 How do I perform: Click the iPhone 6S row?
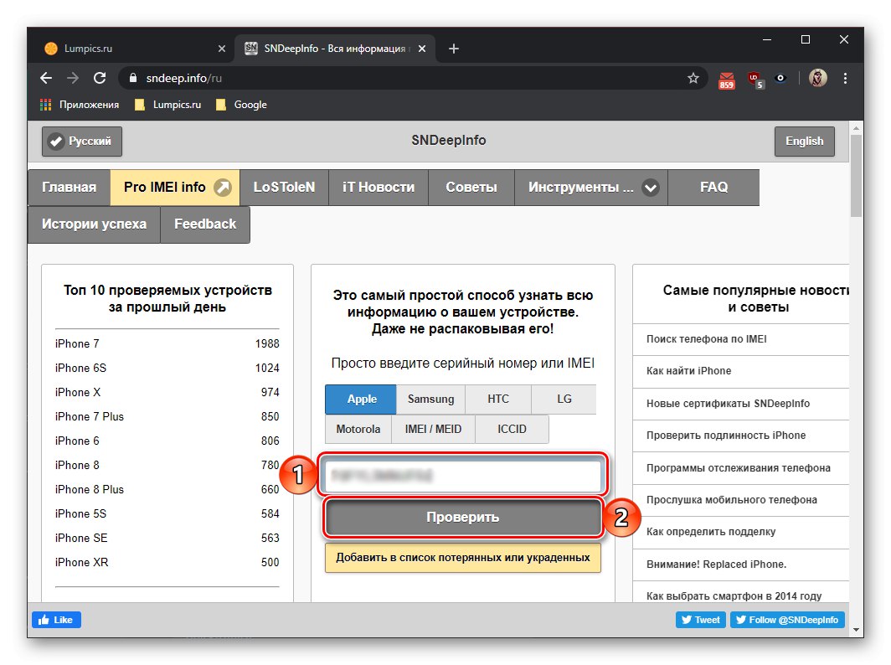(167, 369)
